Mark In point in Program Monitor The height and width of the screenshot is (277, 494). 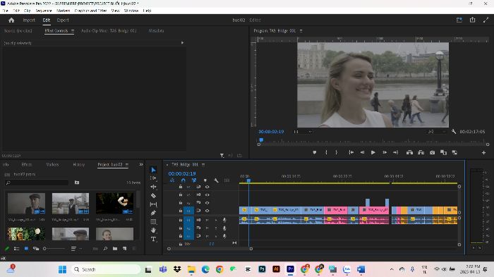[326, 152]
